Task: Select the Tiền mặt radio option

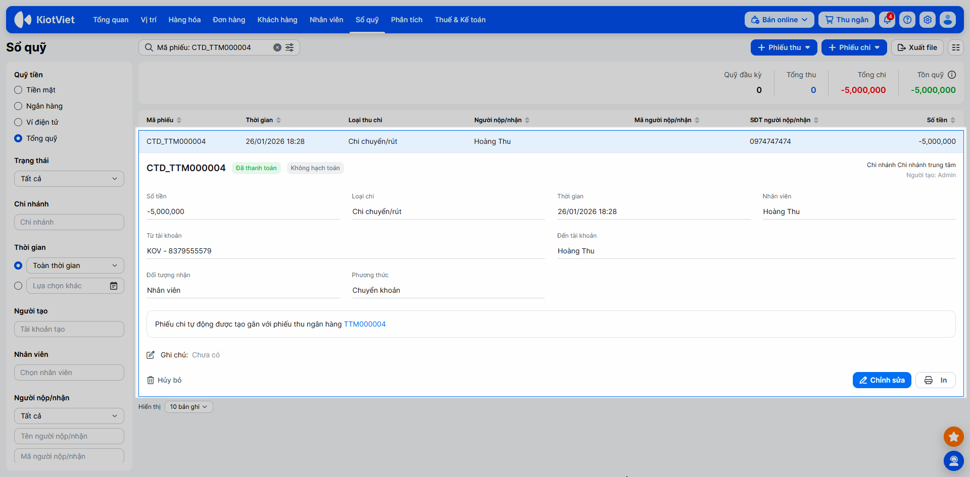Action: click(19, 90)
